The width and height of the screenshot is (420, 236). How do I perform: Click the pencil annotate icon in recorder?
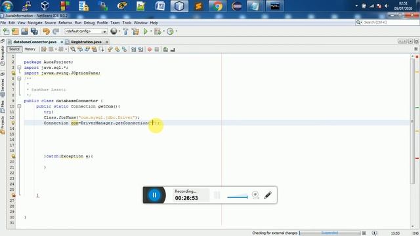tap(268, 195)
